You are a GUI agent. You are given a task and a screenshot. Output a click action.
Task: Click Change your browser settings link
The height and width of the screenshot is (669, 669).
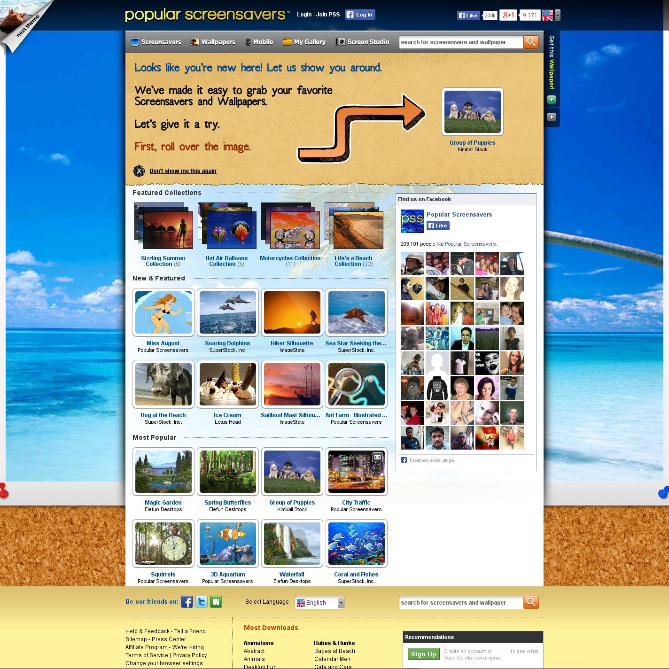click(x=164, y=663)
